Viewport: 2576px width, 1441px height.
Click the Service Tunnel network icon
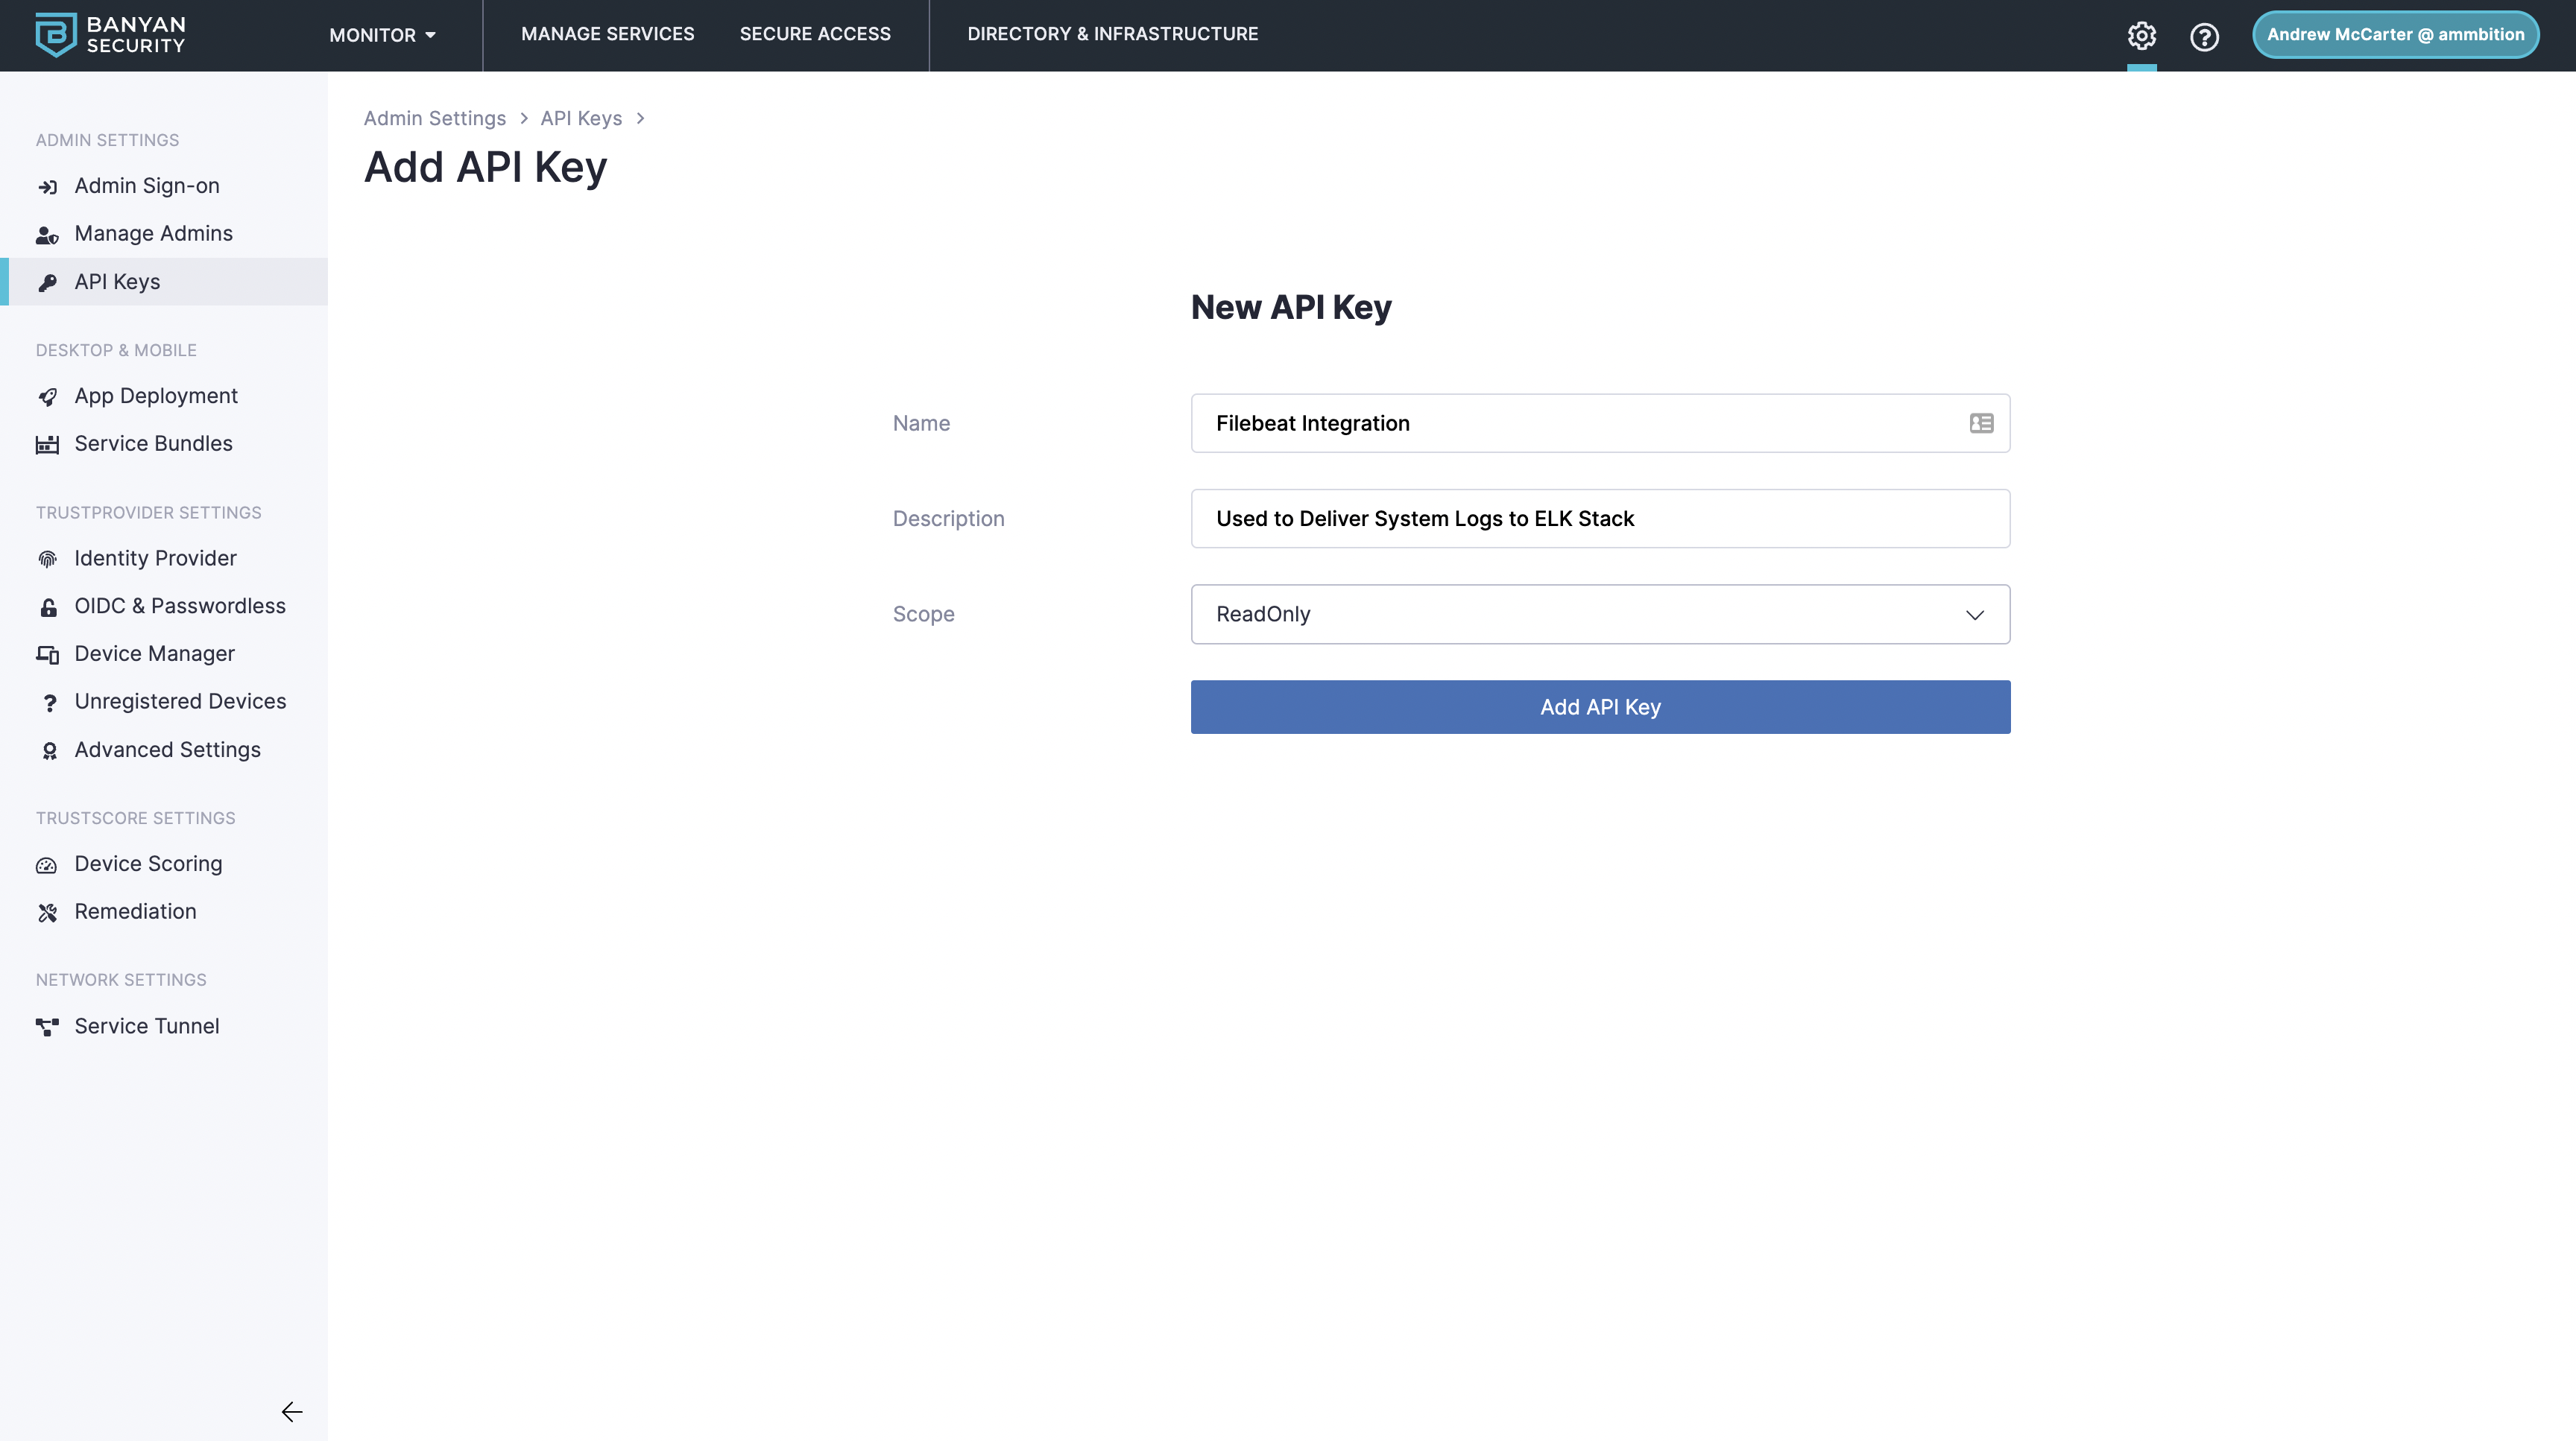(47, 1027)
